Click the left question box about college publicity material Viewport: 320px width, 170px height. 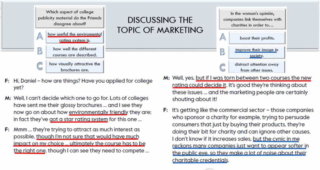pos(70,18)
